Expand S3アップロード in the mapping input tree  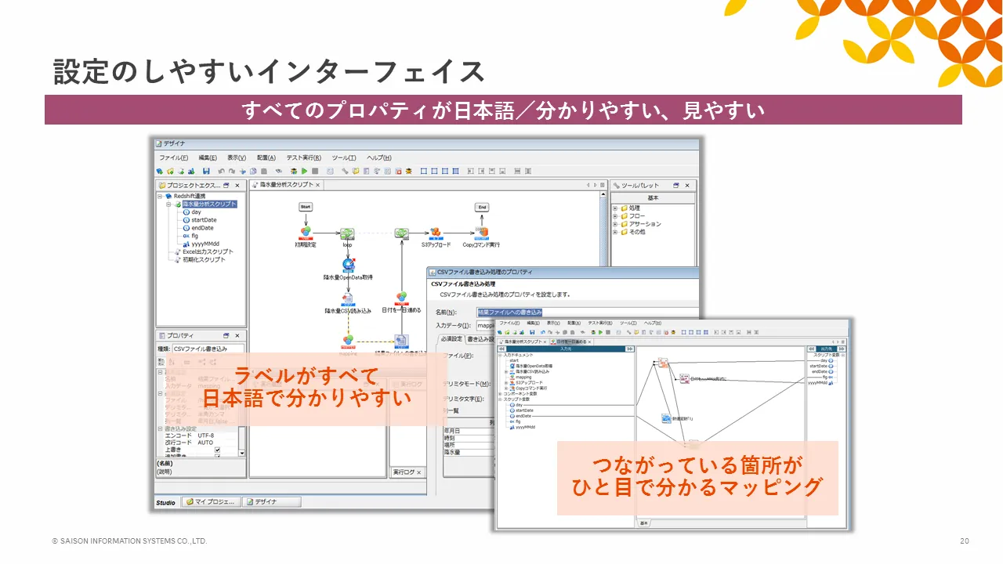pyautogui.click(x=506, y=382)
